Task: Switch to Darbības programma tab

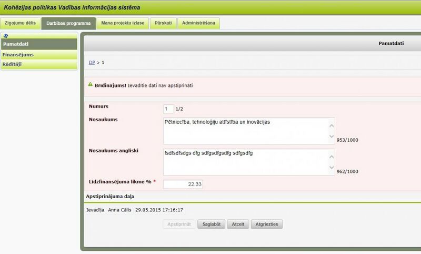Action: click(68, 23)
